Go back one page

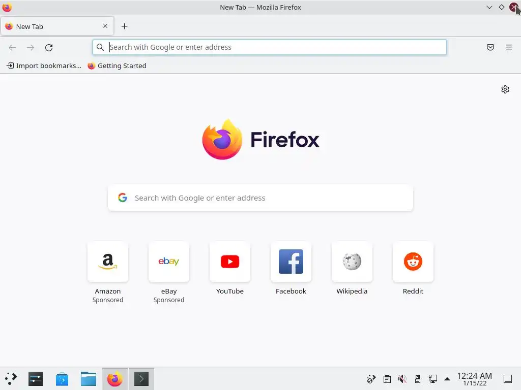tap(12, 47)
